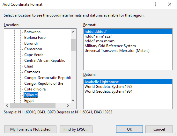Open Find by EPSG... dialog
This screenshot has height=136, width=177.
click(x=76, y=129)
